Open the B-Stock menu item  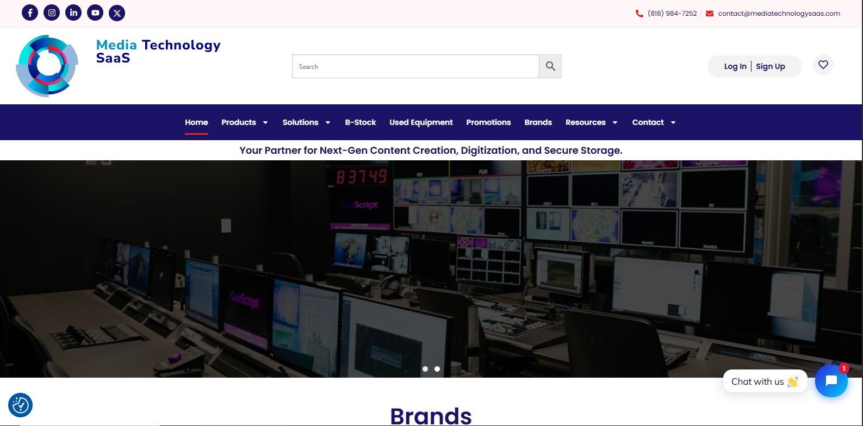point(361,122)
